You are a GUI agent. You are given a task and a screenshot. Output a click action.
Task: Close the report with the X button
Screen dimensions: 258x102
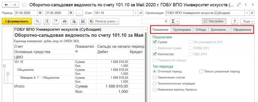[x=253, y=5]
